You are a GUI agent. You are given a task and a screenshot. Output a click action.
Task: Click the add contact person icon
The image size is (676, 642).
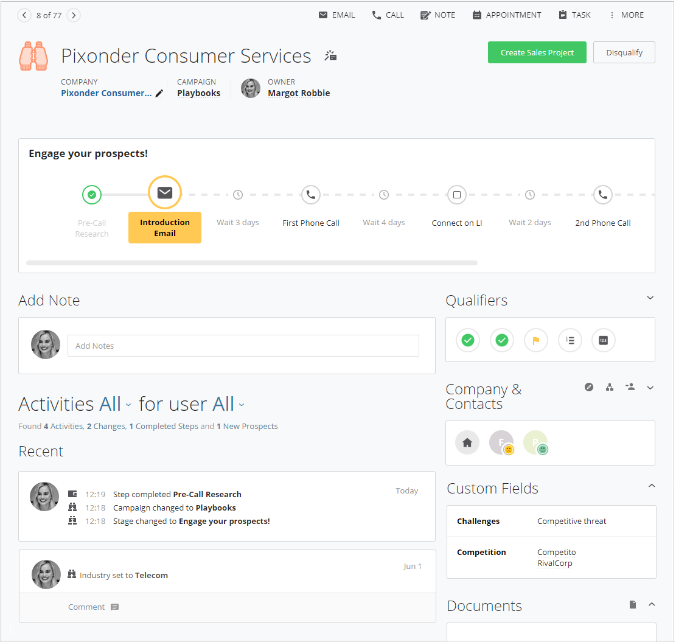(x=630, y=386)
